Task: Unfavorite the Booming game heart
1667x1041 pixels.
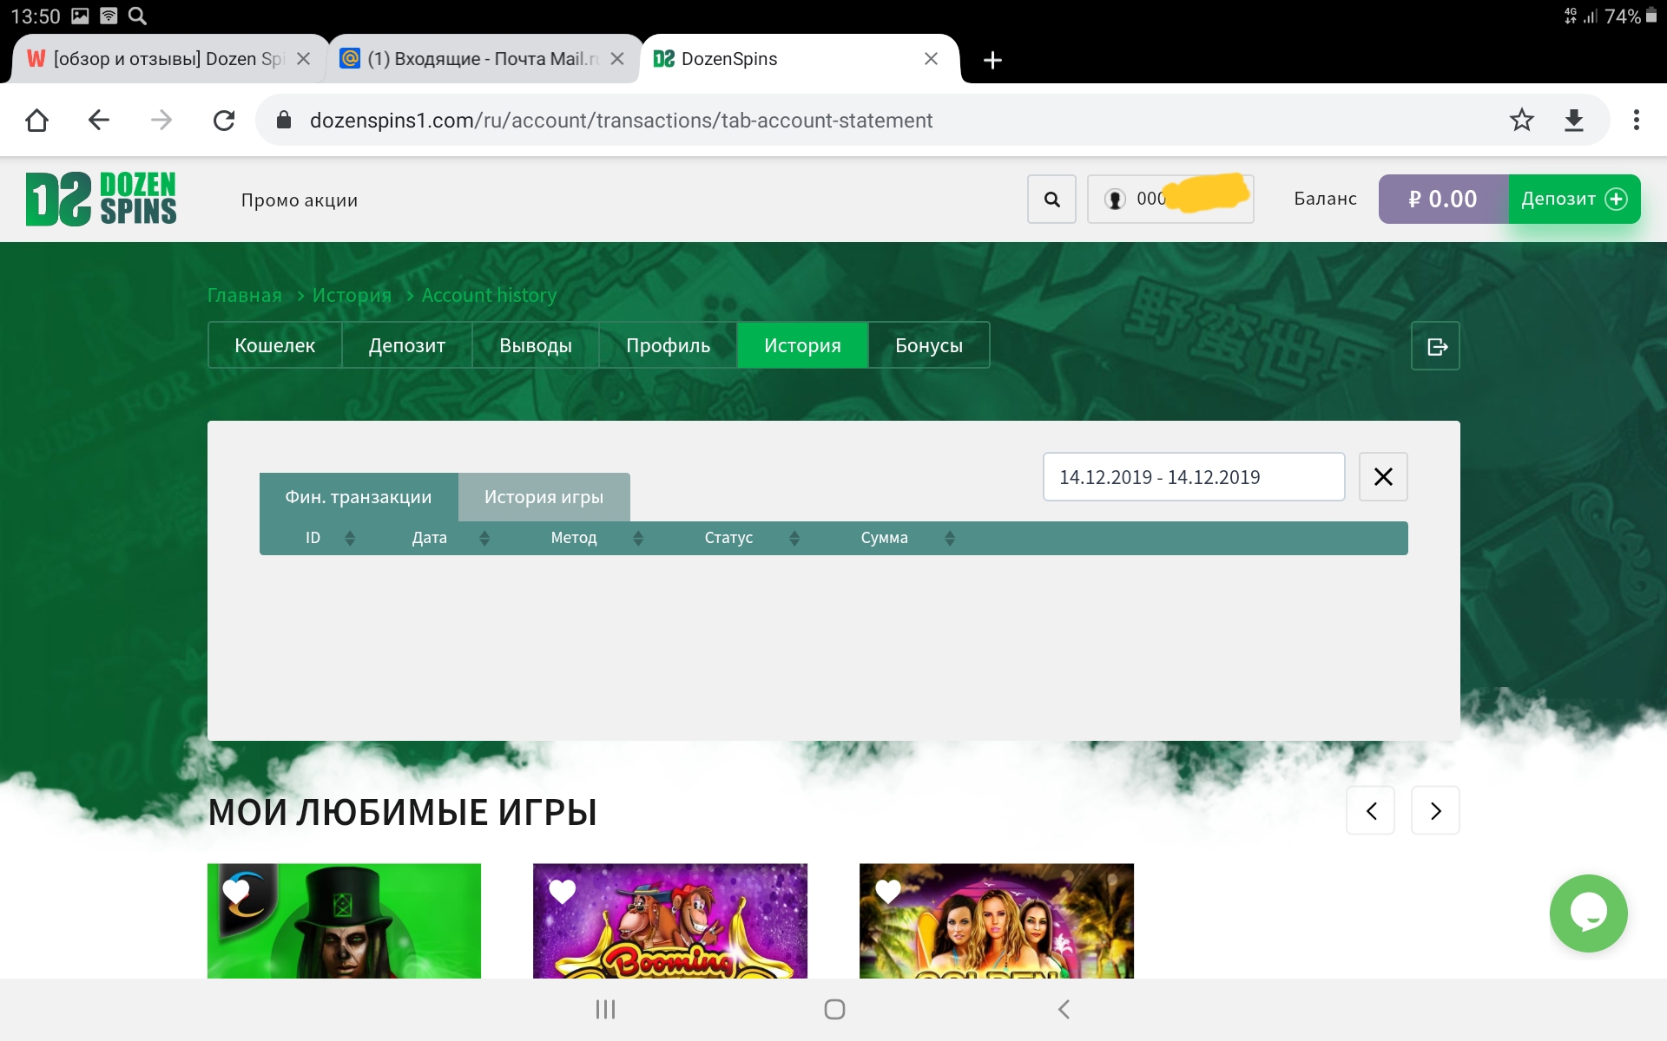Action: 563,891
